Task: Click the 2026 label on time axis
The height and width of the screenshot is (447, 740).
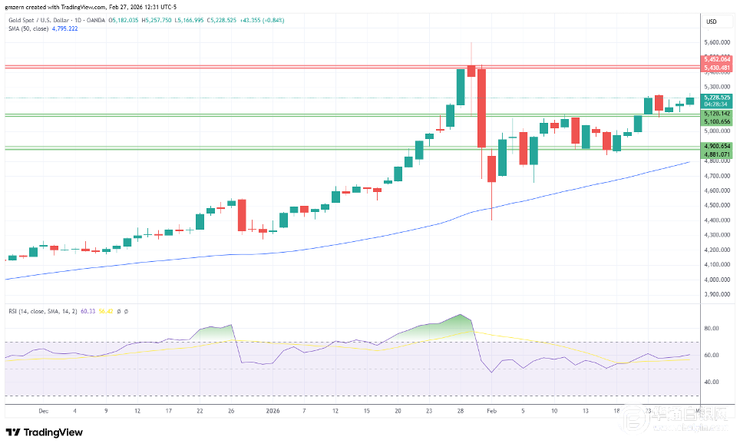Action: (x=274, y=411)
